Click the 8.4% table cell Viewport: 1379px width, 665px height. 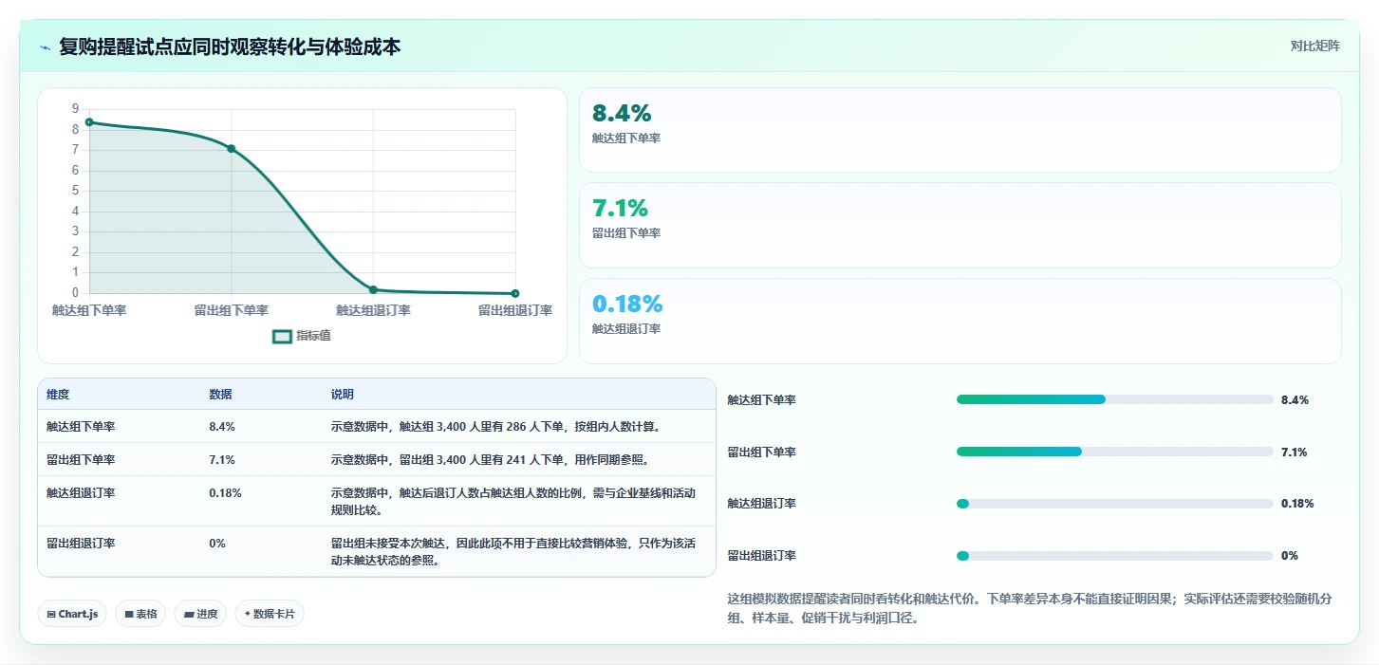(222, 427)
